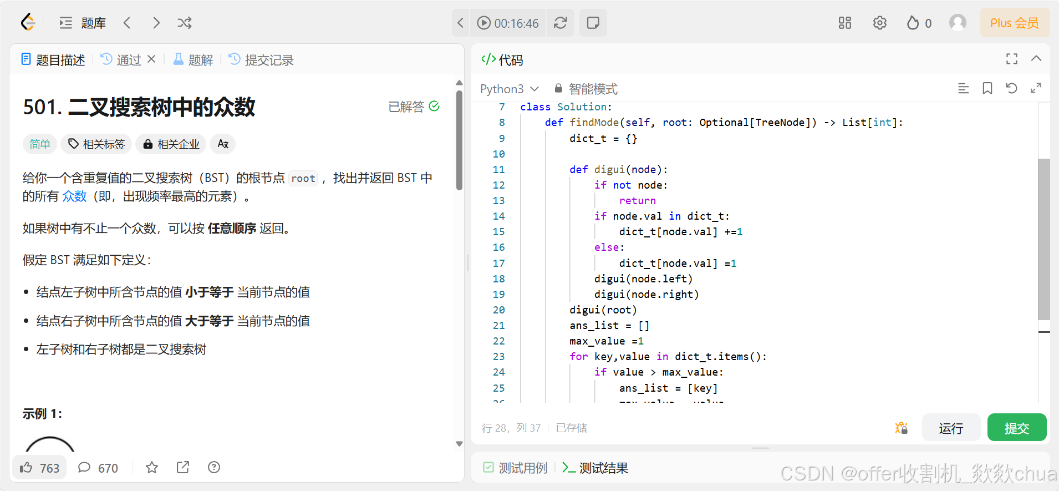Image resolution: width=1059 pixels, height=491 pixels.
Task: Expand the 相关企业 companies
Action: (x=171, y=144)
